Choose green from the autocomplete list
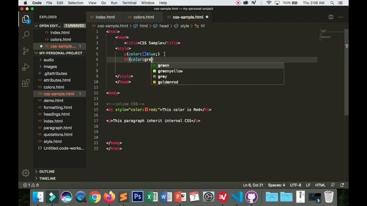The height and width of the screenshot is (206, 367). 218,65
